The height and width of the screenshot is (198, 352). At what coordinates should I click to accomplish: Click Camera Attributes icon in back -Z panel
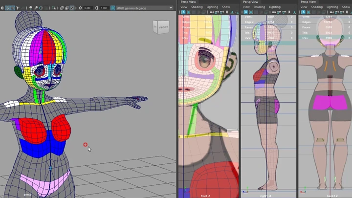pyautogui.click(x=342, y=12)
